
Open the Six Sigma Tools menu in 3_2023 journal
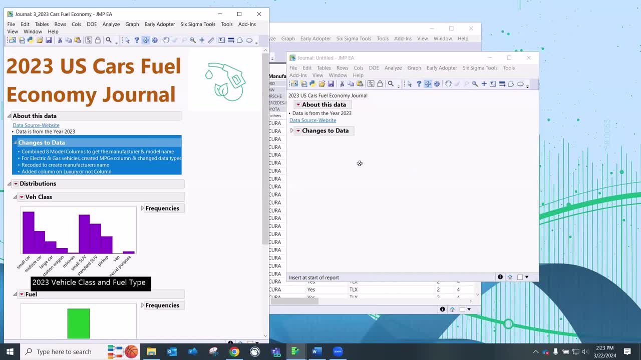click(x=198, y=24)
